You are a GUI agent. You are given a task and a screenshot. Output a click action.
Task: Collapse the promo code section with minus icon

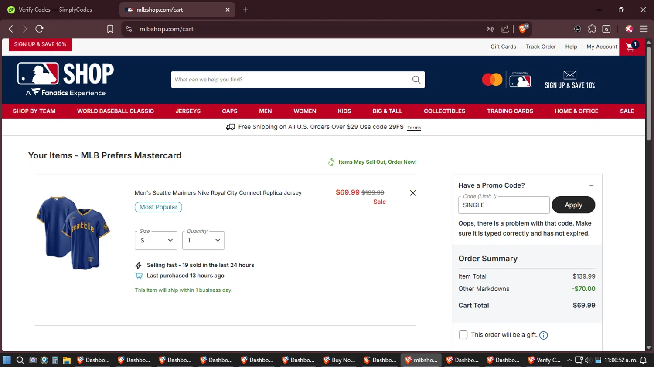(x=592, y=185)
